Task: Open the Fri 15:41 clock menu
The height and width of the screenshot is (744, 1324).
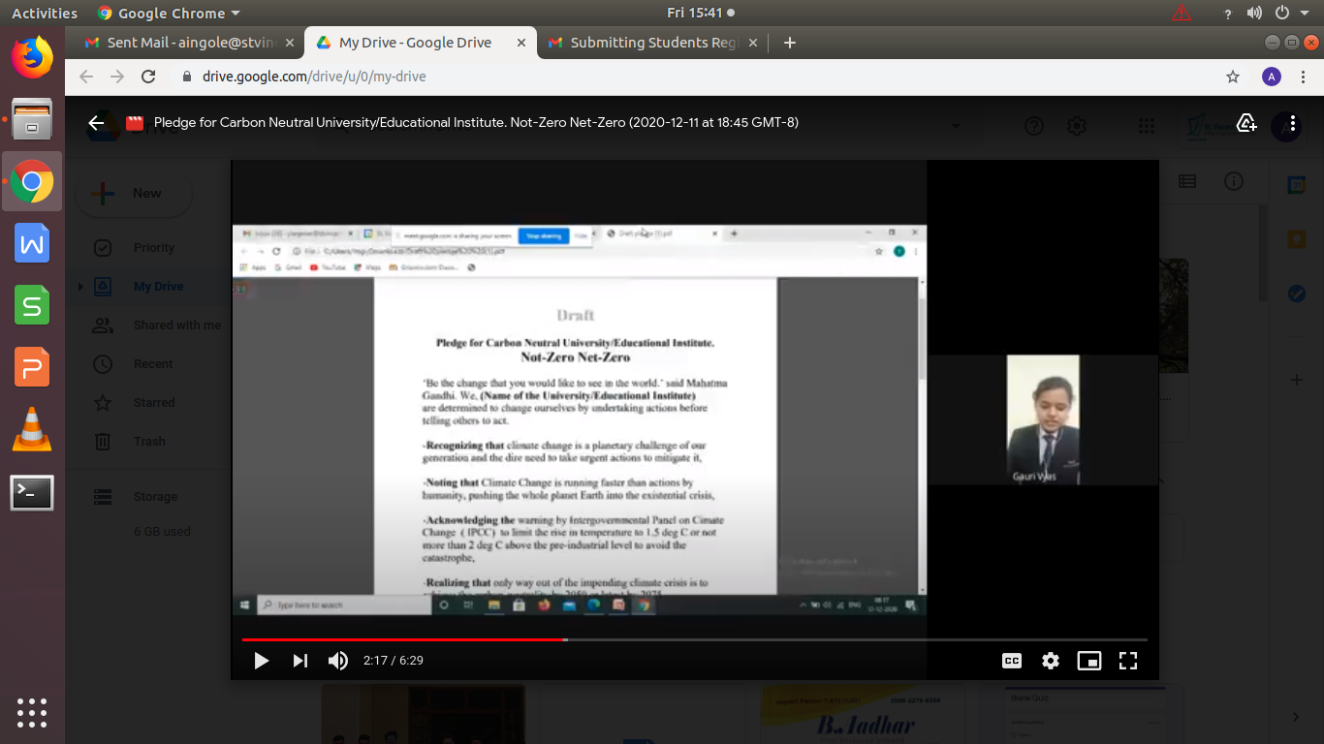Action: pos(701,14)
